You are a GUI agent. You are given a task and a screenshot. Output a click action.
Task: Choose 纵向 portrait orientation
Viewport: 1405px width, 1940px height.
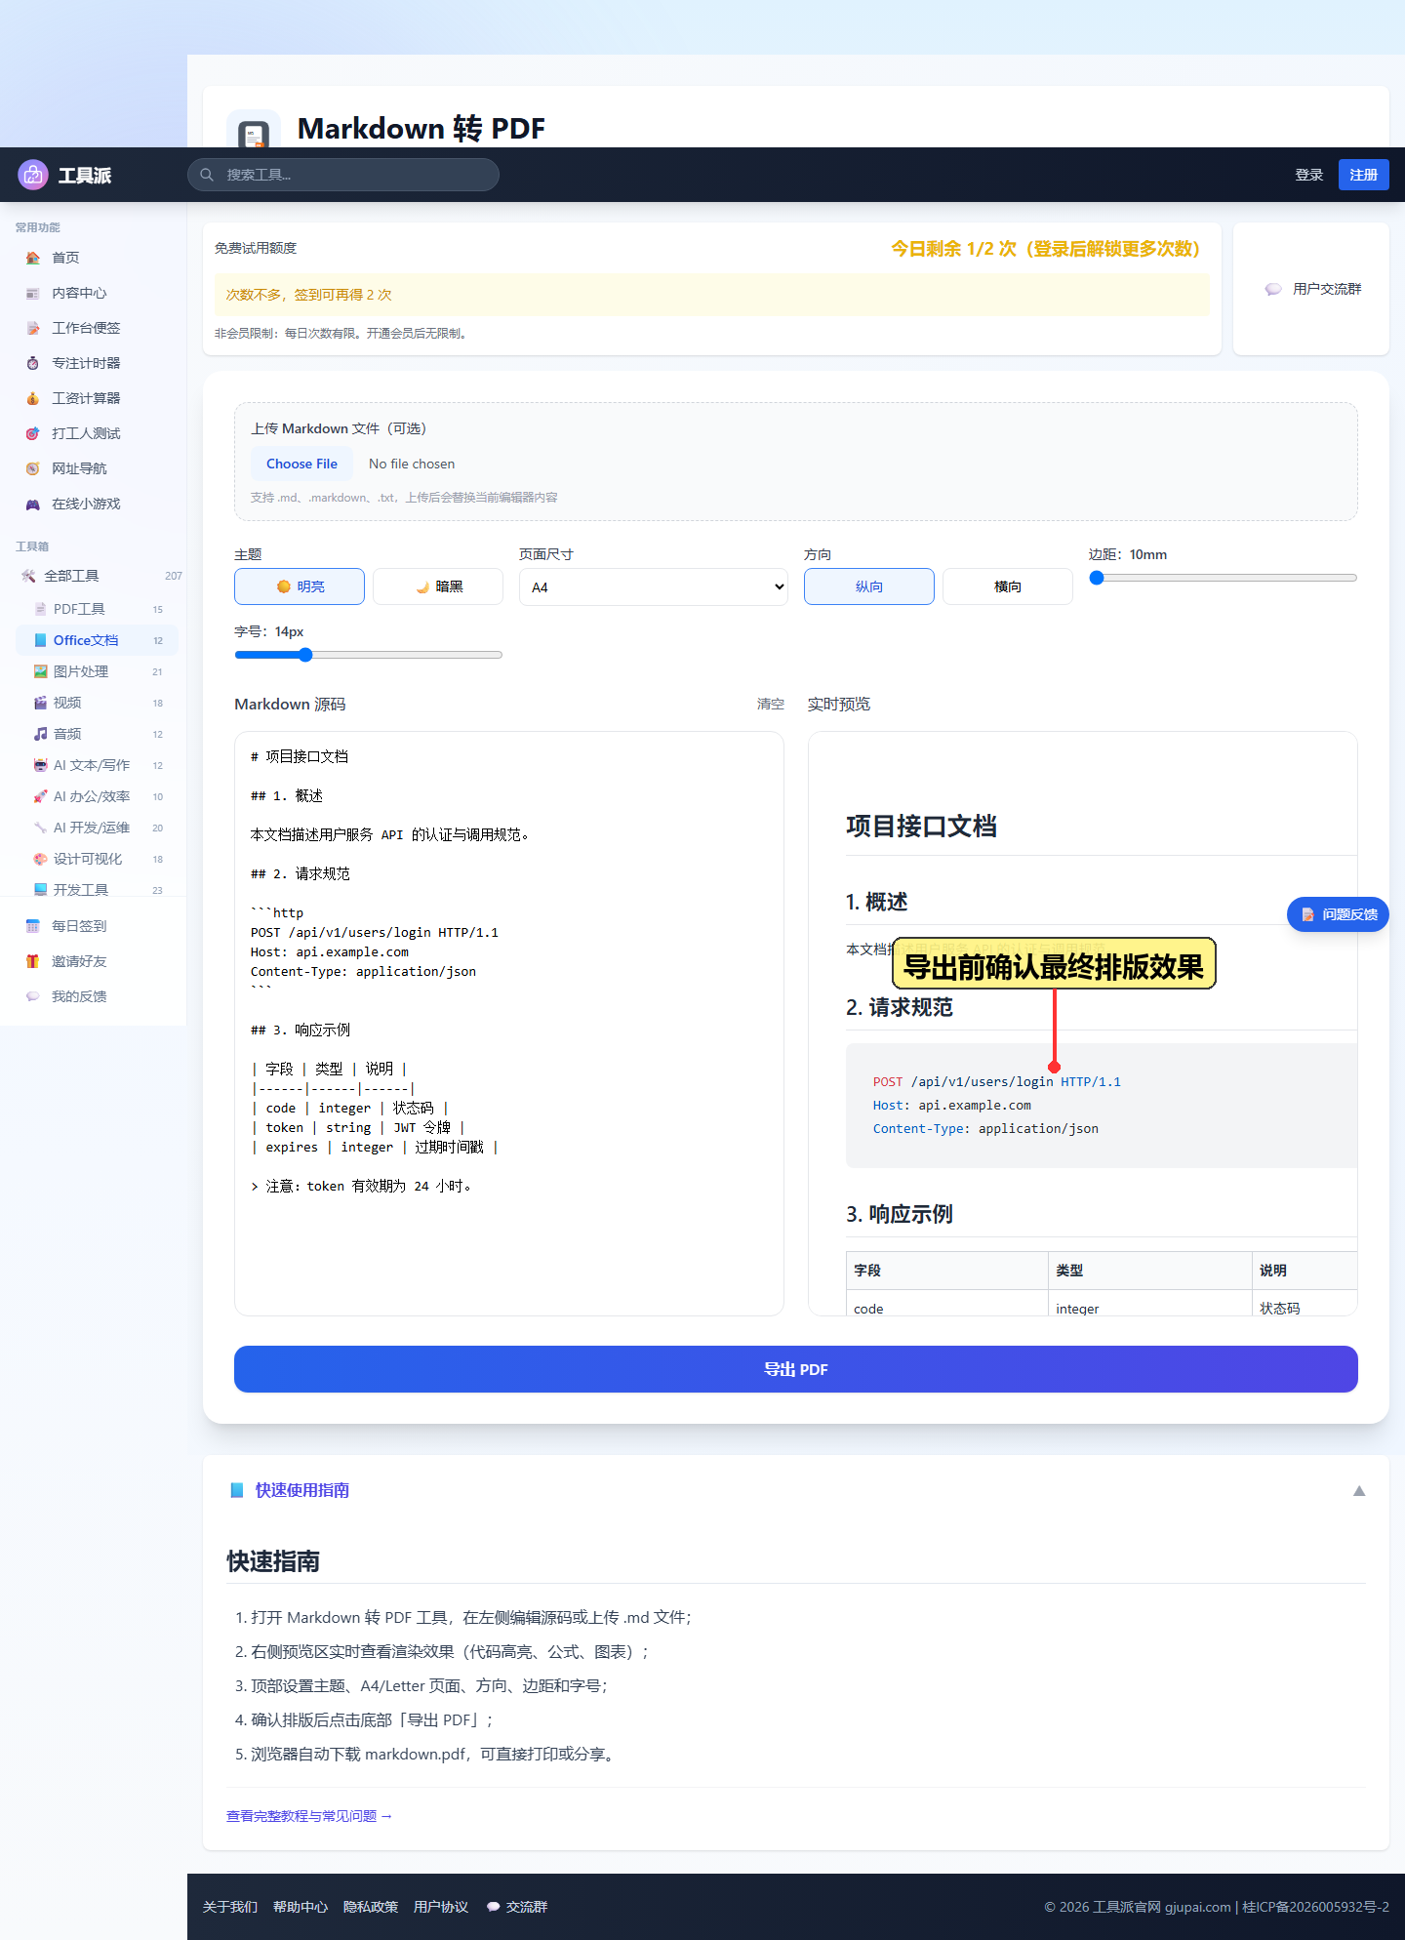pyautogui.click(x=869, y=586)
